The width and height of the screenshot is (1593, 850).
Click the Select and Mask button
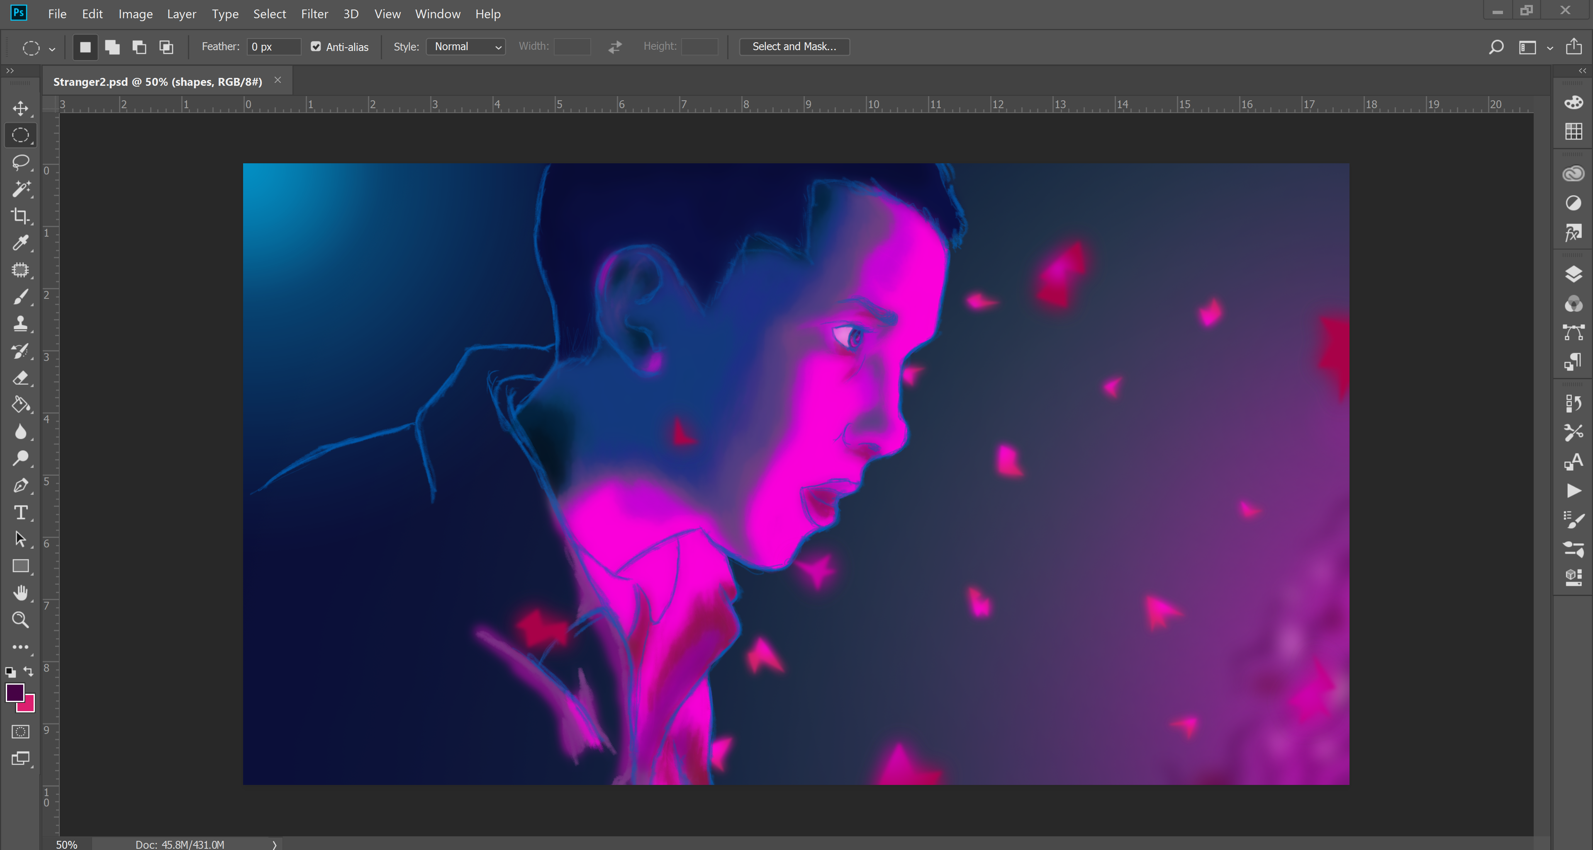pyautogui.click(x=794, y=46)
